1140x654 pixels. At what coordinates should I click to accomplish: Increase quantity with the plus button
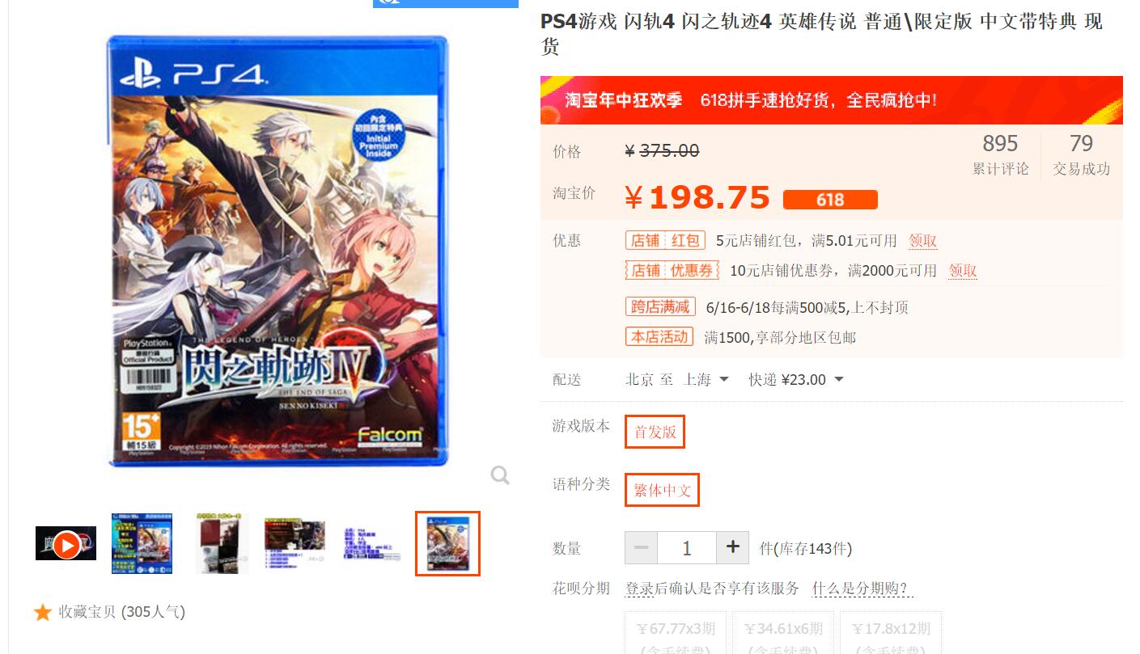(733, 547)
